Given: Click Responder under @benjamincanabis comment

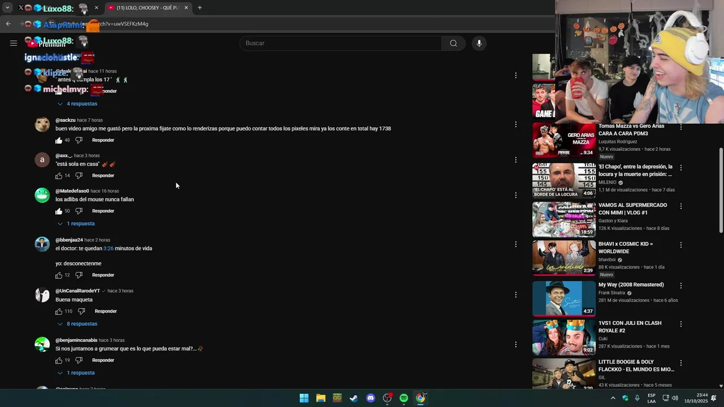Looking at the screenshot, I should point(103,361).
